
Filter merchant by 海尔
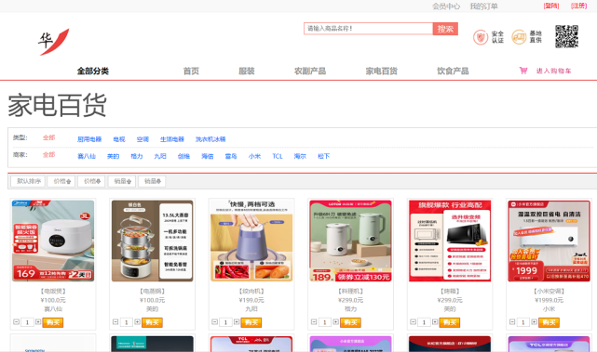click(300, 156)
